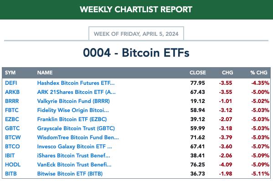
Task: Click the GBTC ticker symbol
Action: (x=12, y=128)
